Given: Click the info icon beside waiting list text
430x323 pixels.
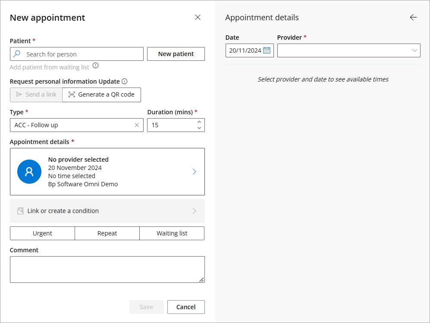Looking at the screenshot, I should coord(95,66).
